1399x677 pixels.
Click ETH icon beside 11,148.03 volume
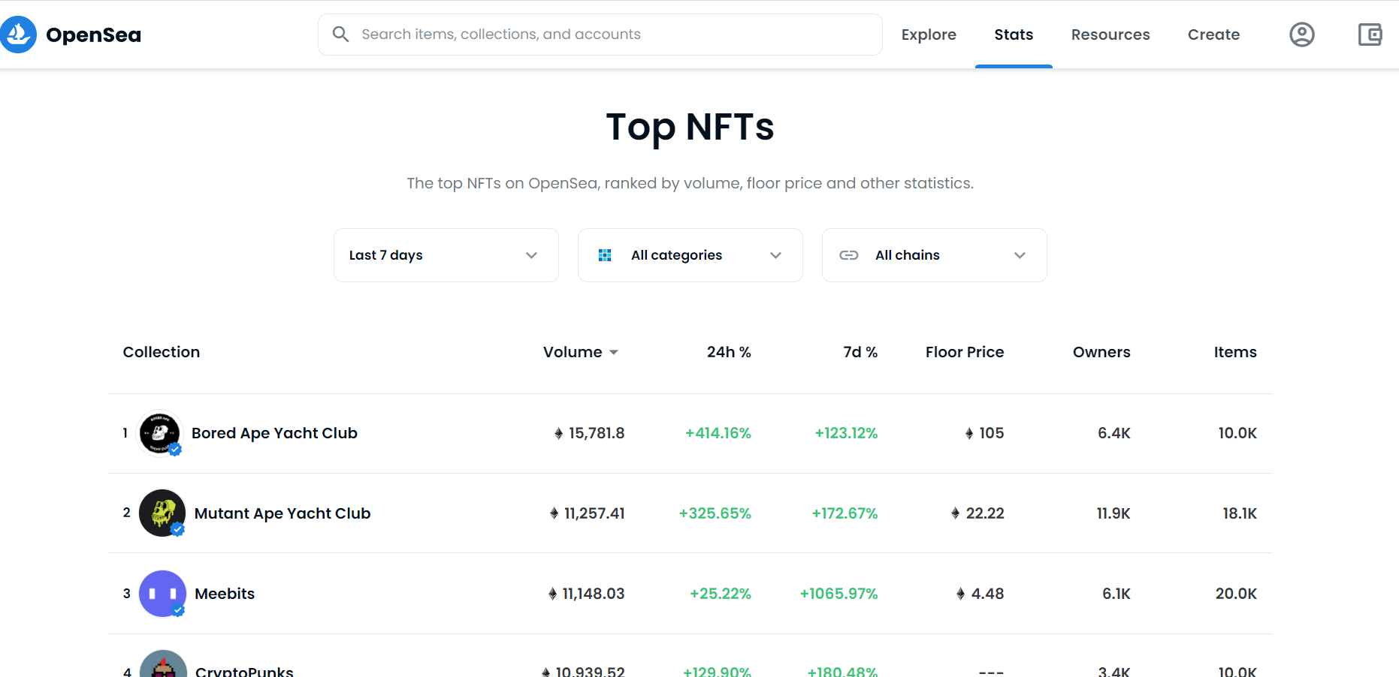point(552,594)
